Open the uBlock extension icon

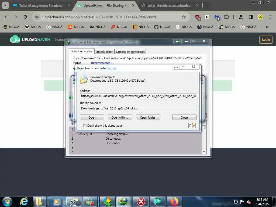coord(198,17)
